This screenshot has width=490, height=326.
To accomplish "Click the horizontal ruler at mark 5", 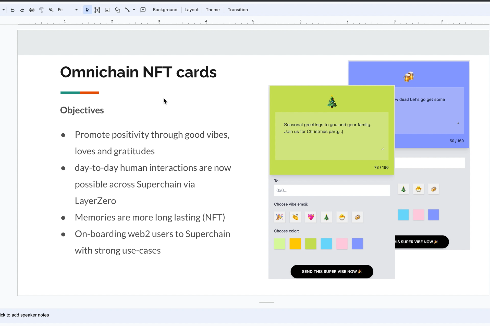I will (x=253, y=21).
